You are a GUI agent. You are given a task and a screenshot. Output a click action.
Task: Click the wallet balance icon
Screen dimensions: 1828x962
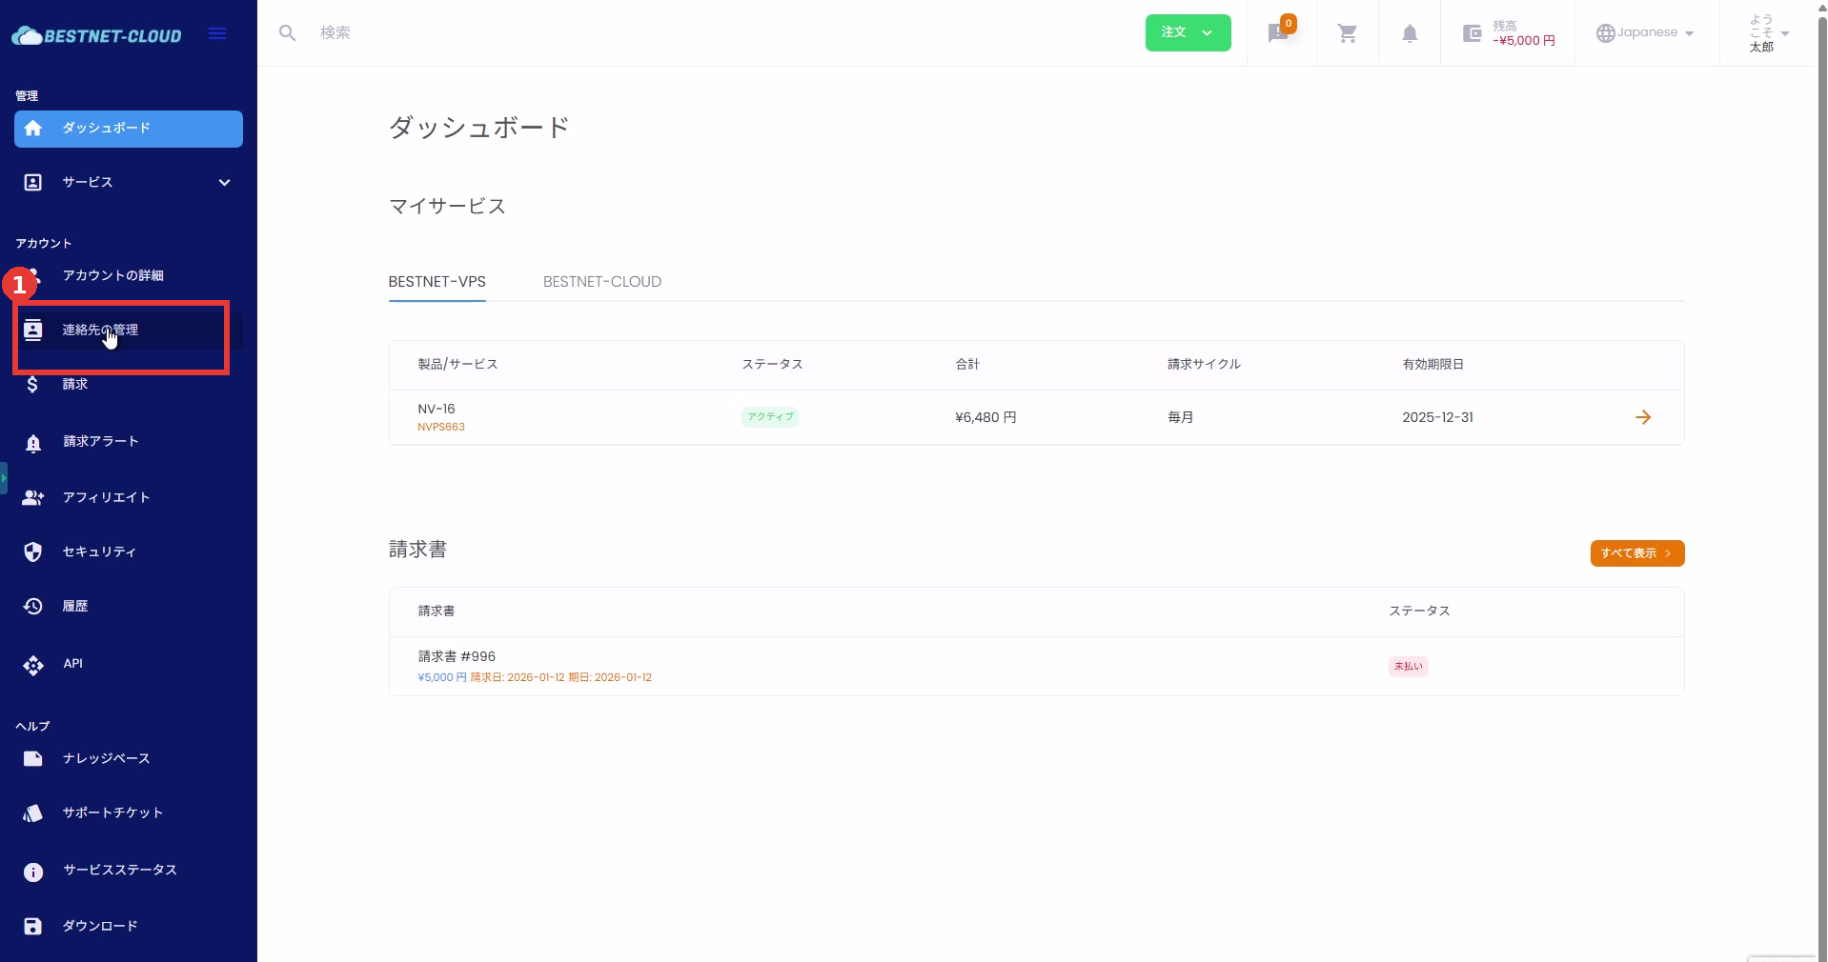pyautogui.click(x=1472, y=33)
